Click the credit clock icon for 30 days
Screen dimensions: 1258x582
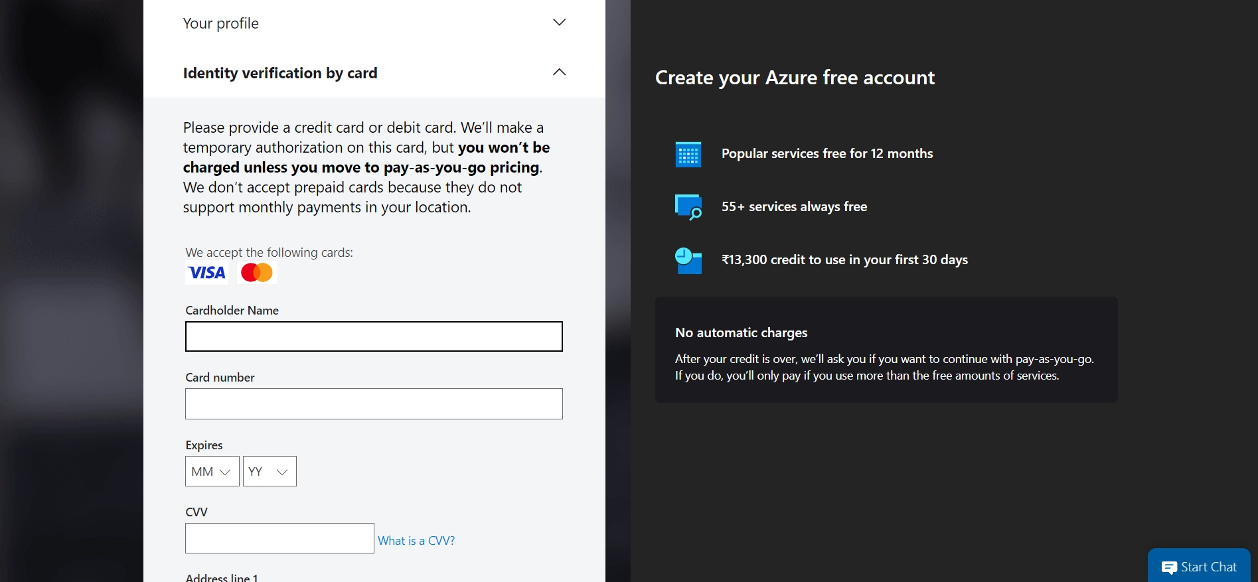[688, 260]
